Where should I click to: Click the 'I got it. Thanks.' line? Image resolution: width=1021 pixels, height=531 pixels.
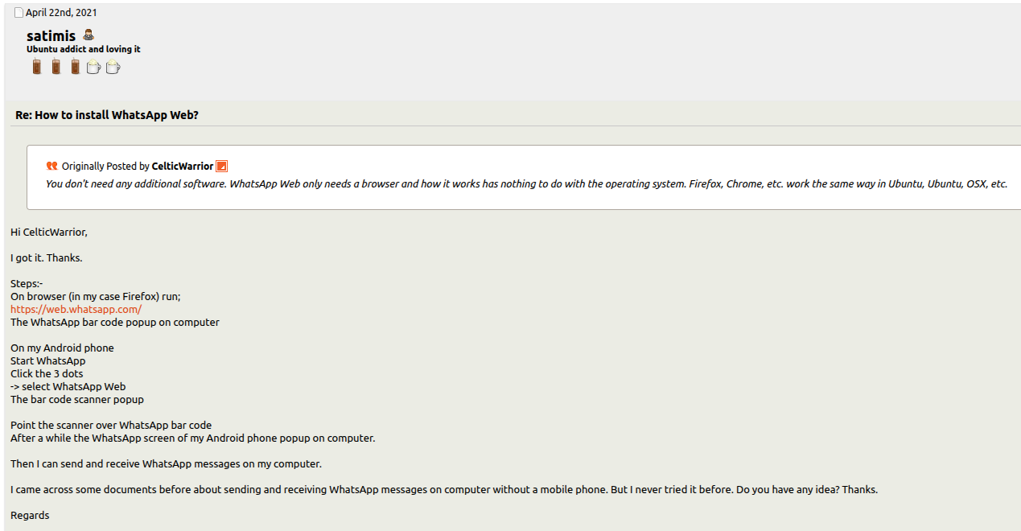tap(47, 257)
